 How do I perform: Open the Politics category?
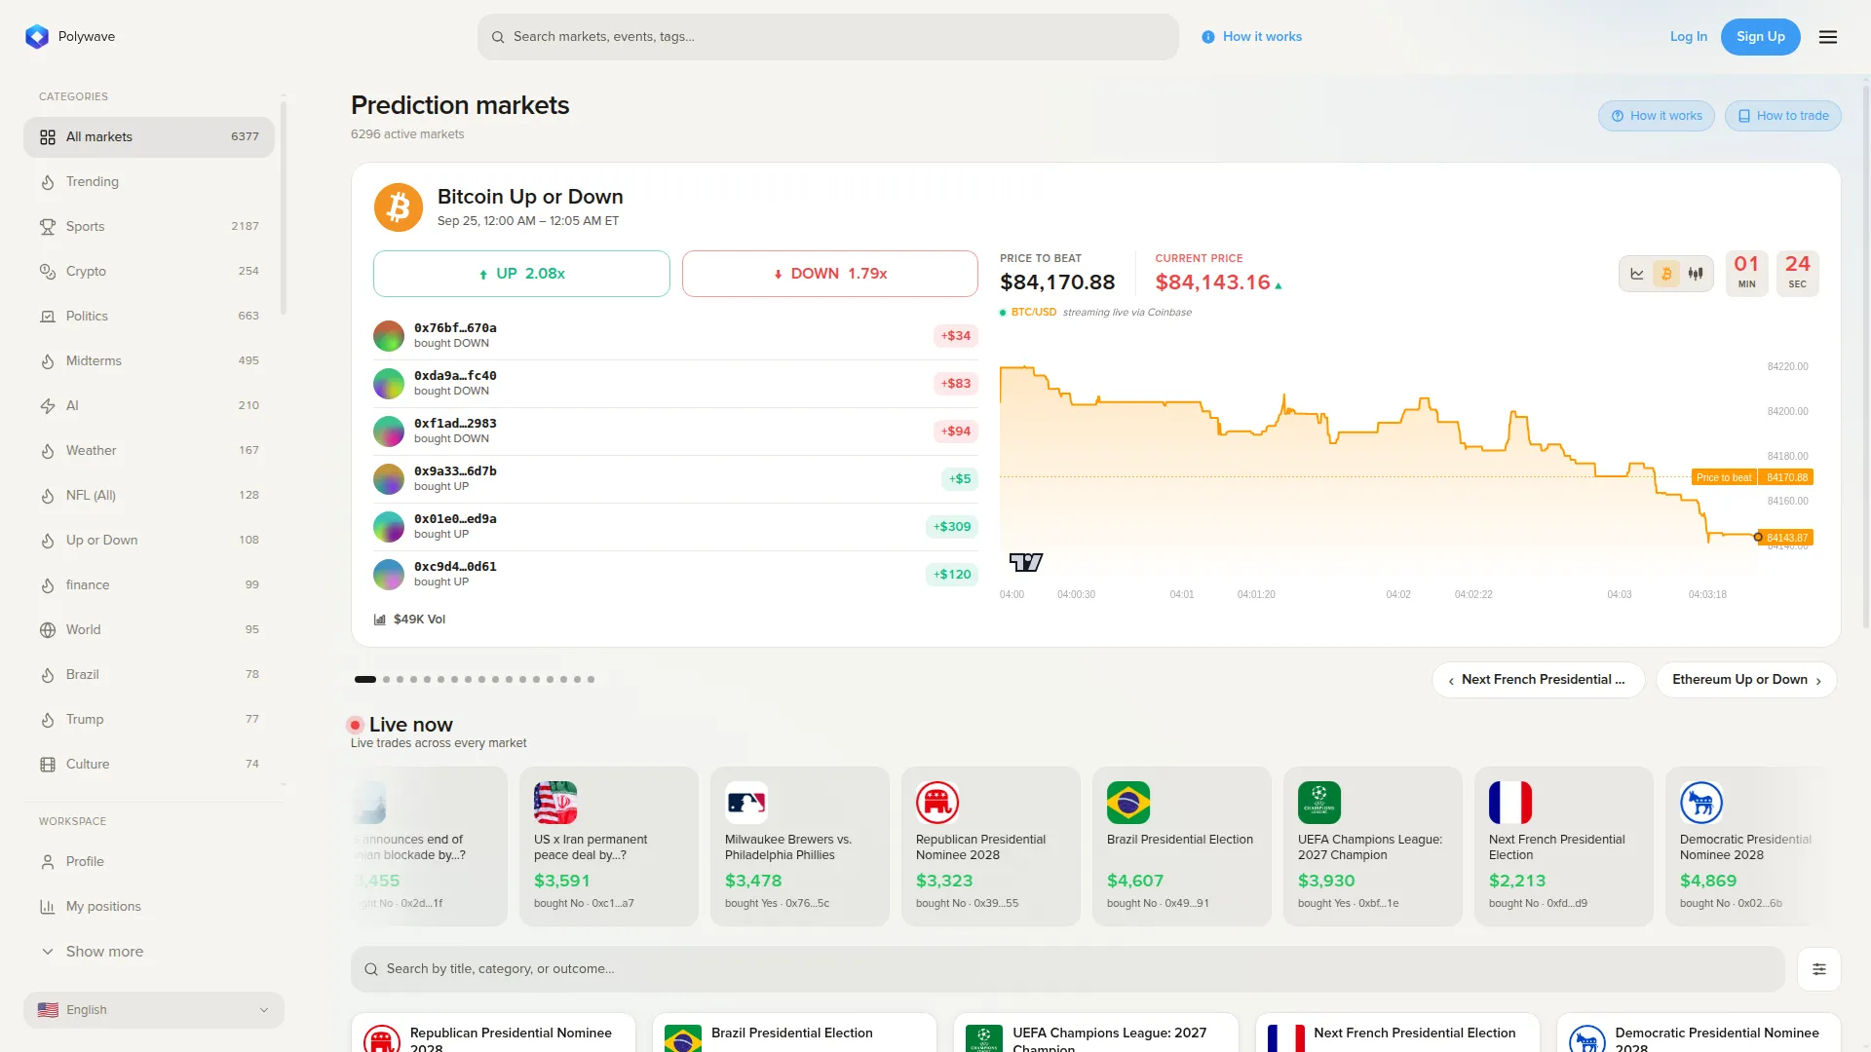coord(149,317)
